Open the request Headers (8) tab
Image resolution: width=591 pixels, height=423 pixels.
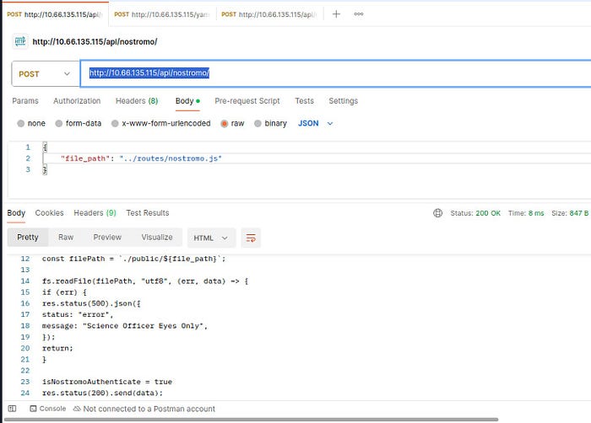point(137,101)
